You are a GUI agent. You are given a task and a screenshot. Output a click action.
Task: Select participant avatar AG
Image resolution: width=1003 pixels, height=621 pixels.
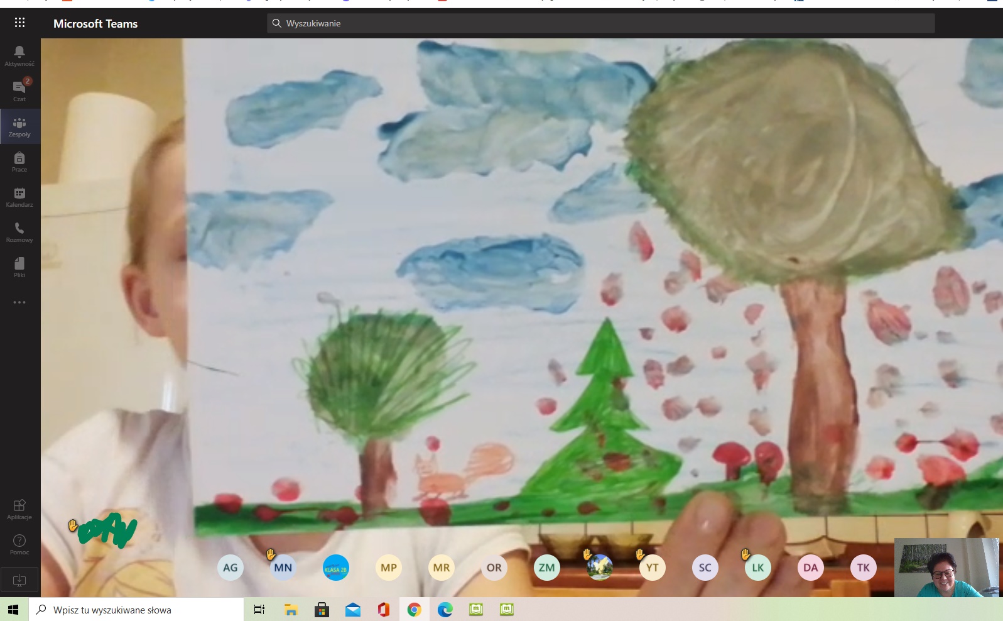click(x=230, y=568)
